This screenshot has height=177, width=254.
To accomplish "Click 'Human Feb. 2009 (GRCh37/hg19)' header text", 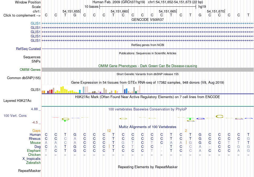I will click(x=119, y=2).
